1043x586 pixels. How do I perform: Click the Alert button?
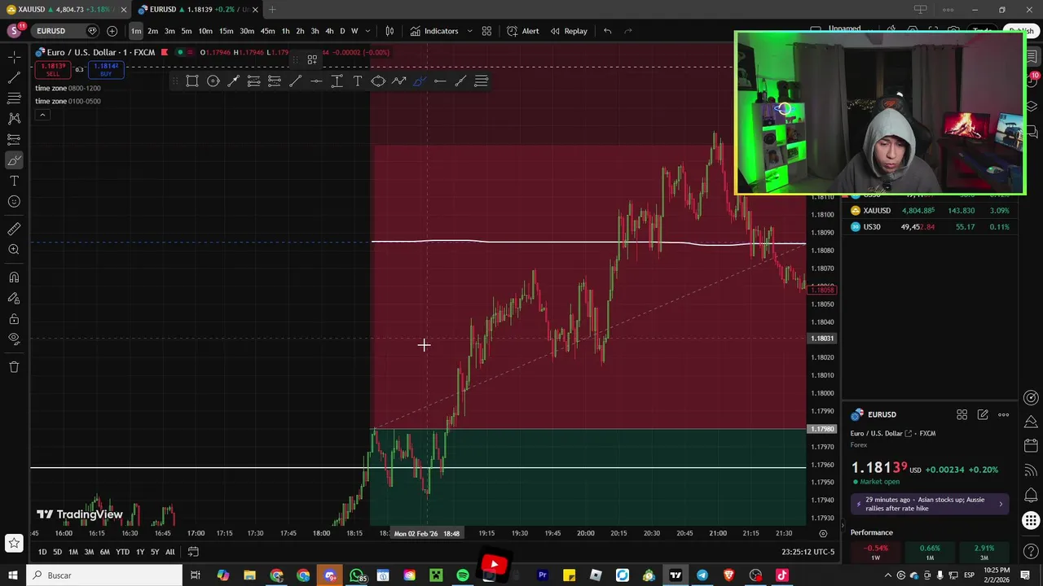[x=522, y=31]
